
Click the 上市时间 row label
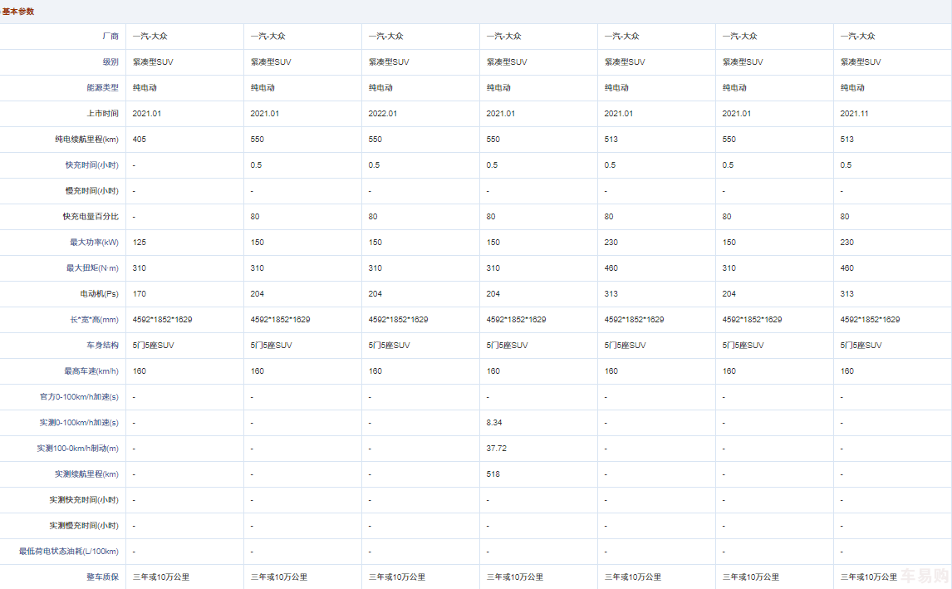click(x=103, y=114)
